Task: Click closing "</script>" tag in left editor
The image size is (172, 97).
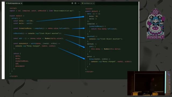Action: [14, 76]
